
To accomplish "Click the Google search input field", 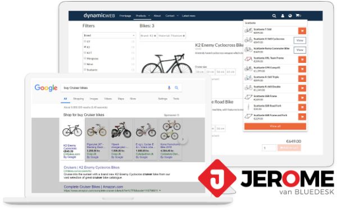I will [x=114, y=88].
